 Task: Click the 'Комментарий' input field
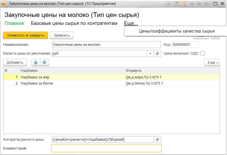(106, 148)
